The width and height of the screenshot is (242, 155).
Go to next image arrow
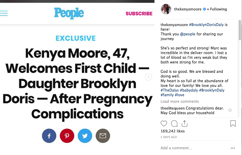[x=148, y=77]
